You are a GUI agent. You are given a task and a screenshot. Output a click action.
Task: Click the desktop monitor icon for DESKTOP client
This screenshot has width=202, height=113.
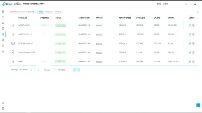click(13, 43)
